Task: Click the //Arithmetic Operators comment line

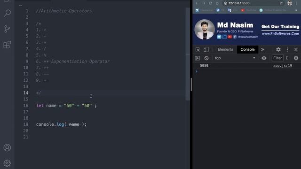Action: click(x=64, y=11)
